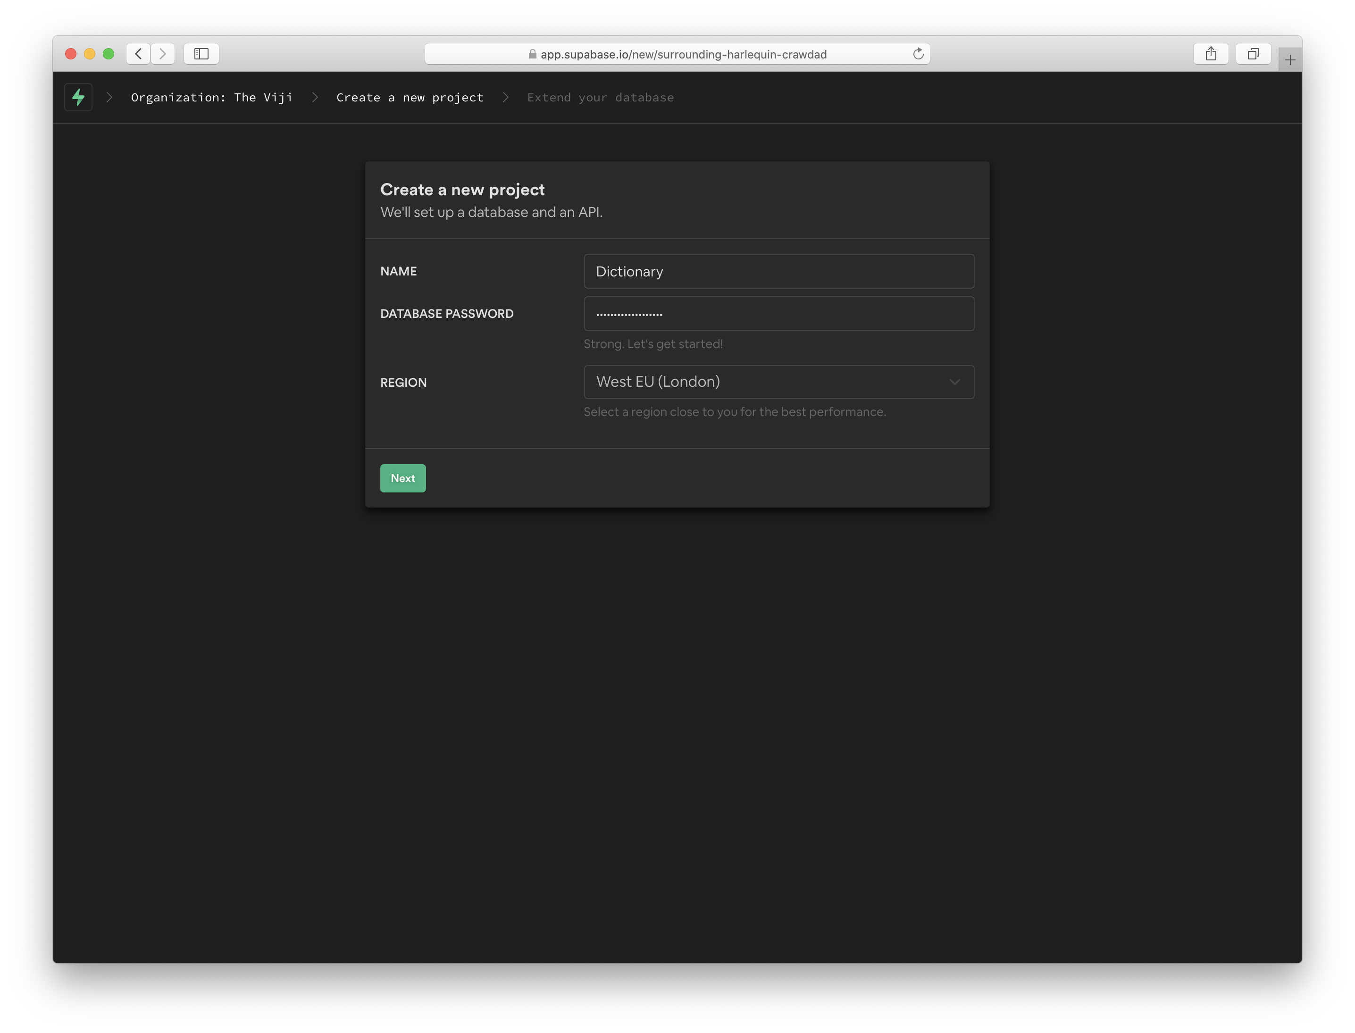The image size is (1355, 1033).
Task: Click the Supabase lightning bolt logo
Action: click(x=78, y=97)
